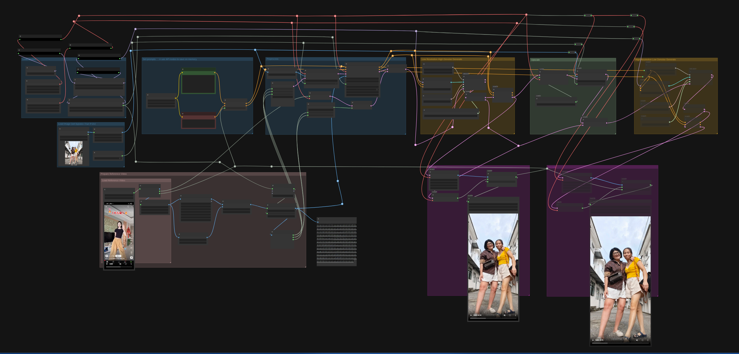Collapse the reference video loader node
The height and width of the screenshot is (354, 739).
[x=105, y=189]
